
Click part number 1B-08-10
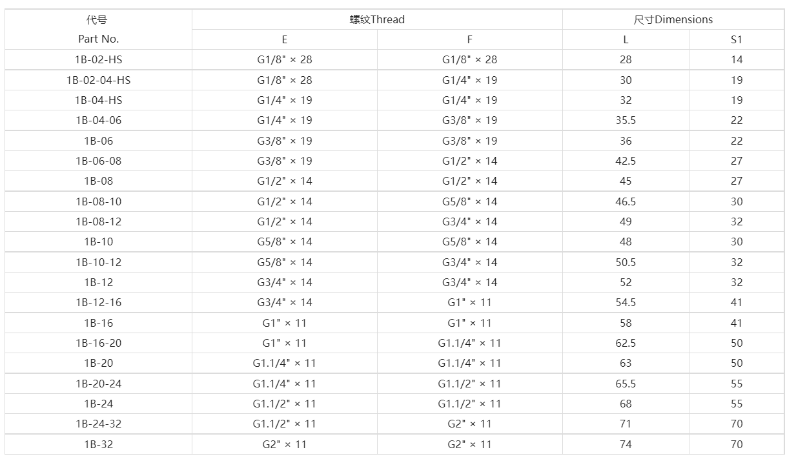[98, 201]
